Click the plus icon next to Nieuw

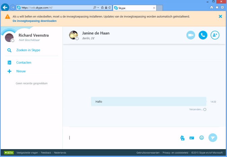point(9,71)
